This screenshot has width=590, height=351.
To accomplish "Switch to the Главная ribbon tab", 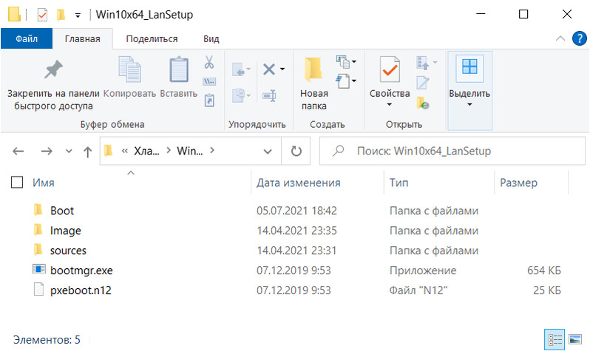I will click(82, 38).
